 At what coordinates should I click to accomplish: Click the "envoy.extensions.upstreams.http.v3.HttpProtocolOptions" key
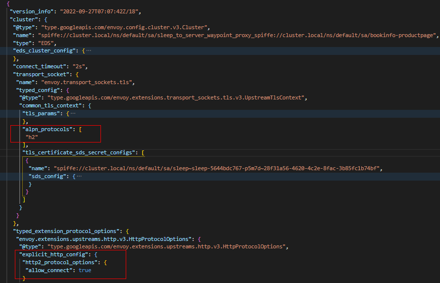coord(104,239)
